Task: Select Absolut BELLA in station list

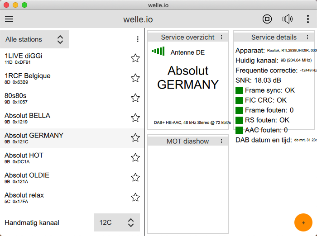Action: [x=72, y=118]
